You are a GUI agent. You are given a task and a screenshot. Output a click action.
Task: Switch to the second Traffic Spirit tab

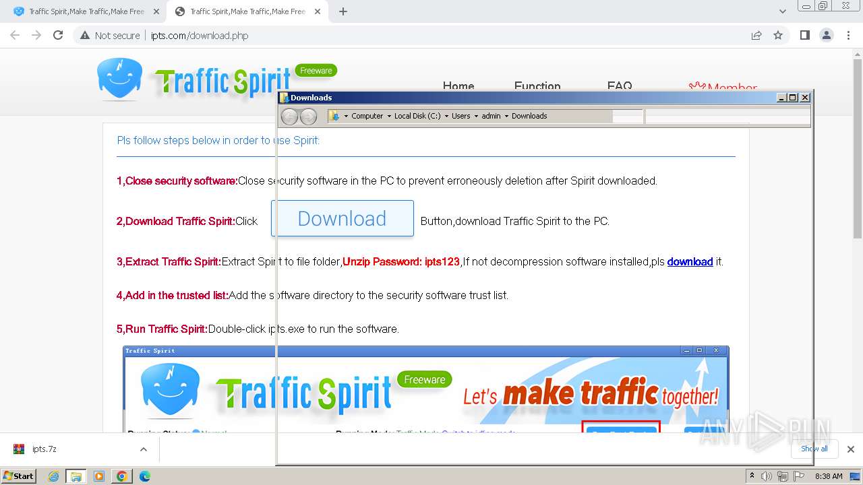(x=246, y=11)
